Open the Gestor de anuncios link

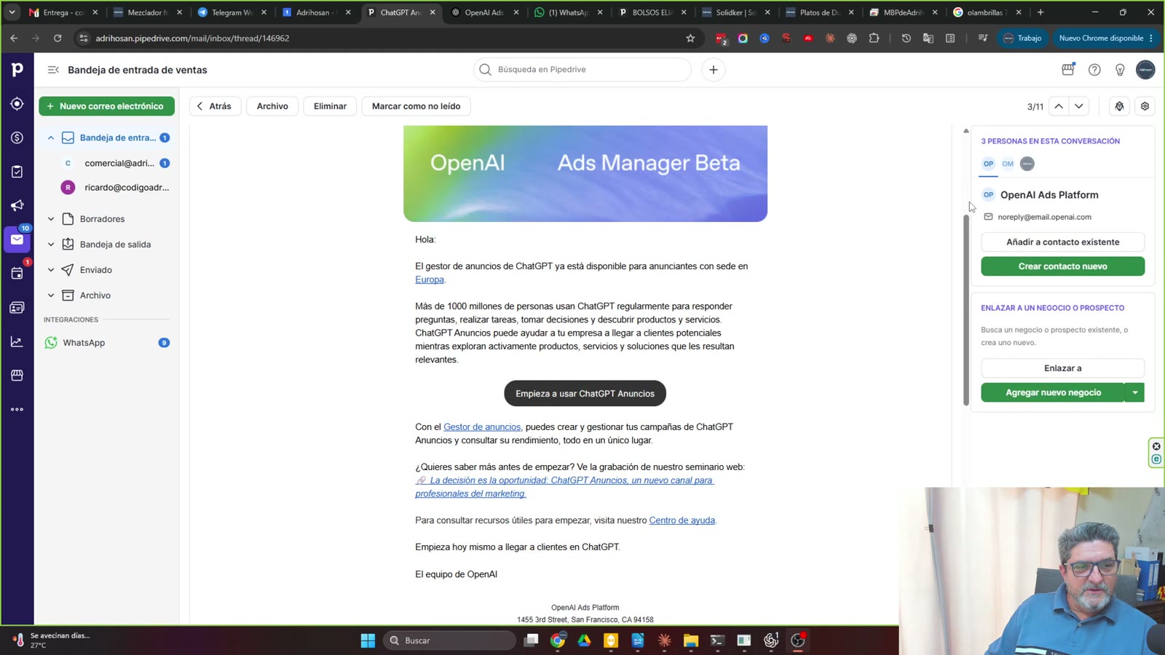tap(482, 427)
